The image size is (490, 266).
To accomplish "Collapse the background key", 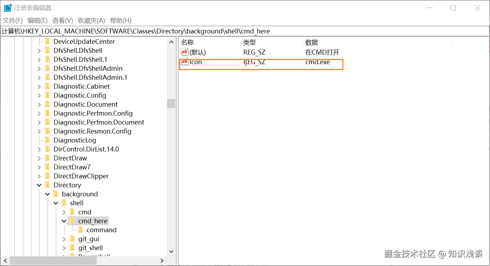I will [x=47, y=194].
